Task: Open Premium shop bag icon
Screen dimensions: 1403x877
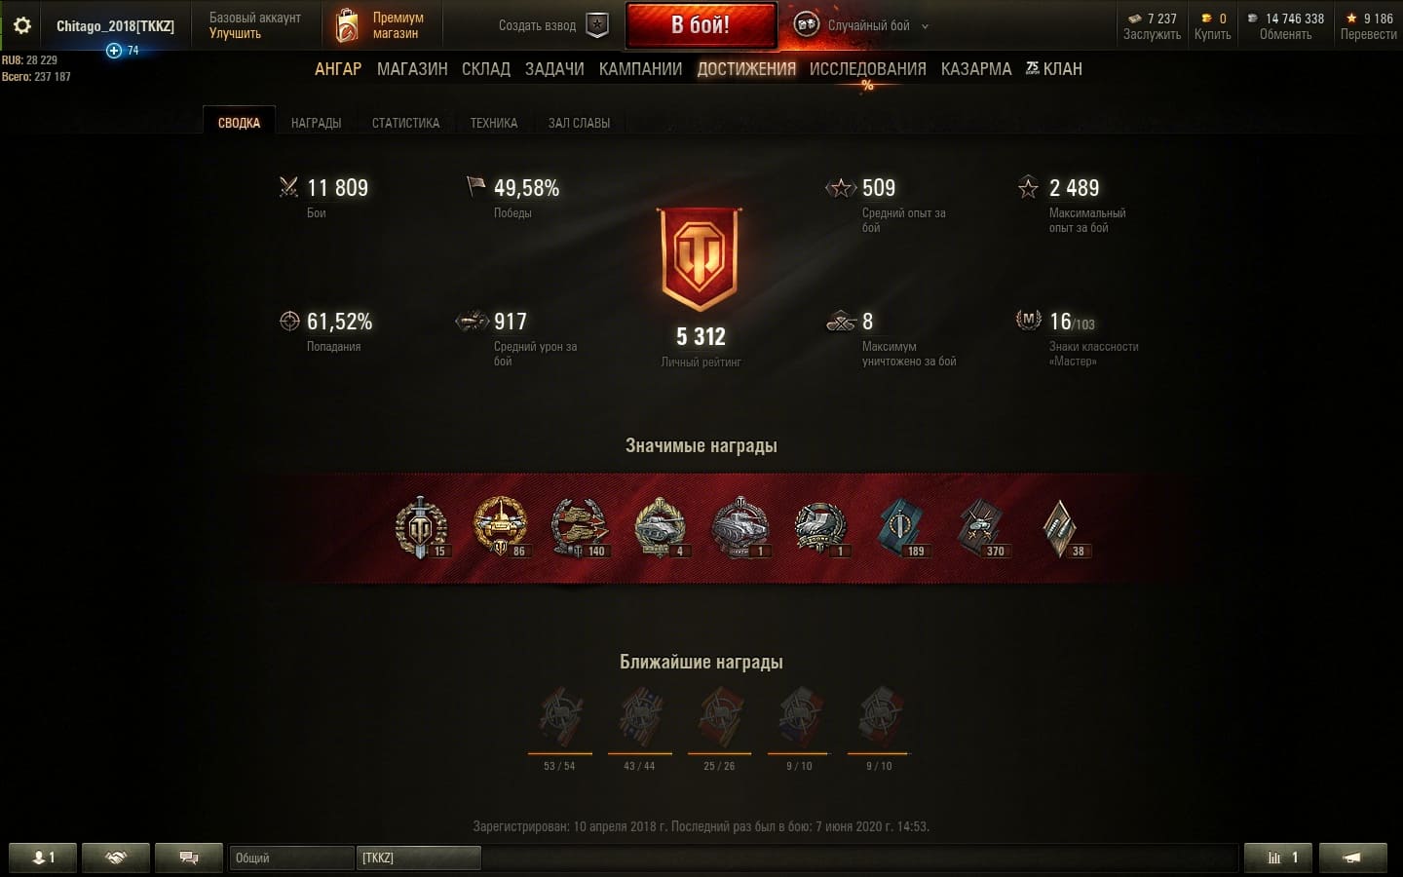Action: 346,26
